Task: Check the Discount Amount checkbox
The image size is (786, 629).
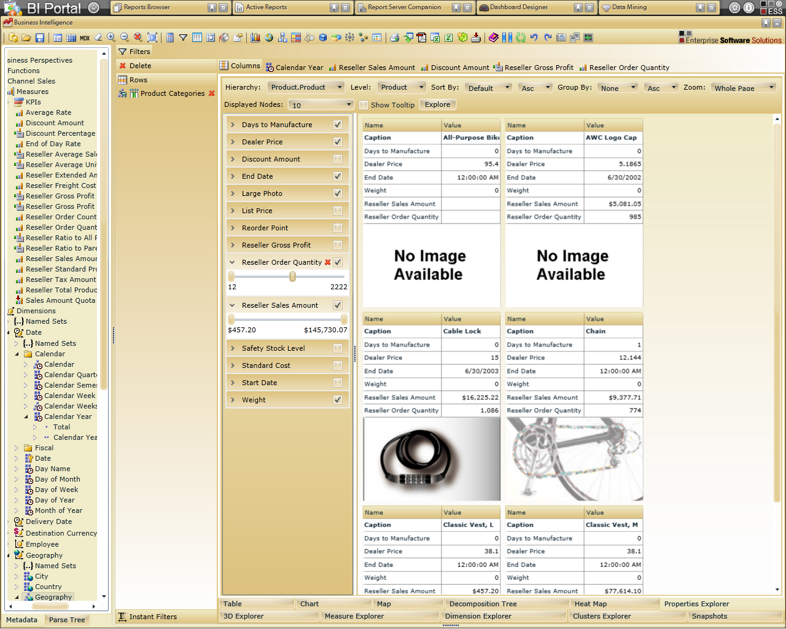Action: 338,159
